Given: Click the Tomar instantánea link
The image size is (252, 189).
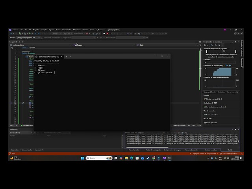Looking at the screenshot, I should (212, 115).
